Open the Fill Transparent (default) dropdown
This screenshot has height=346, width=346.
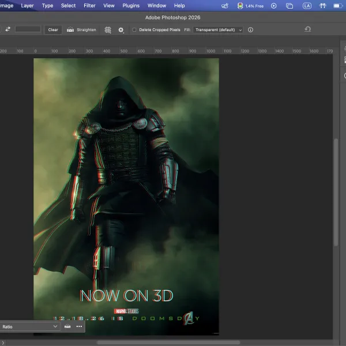click(x=218, y=29)
